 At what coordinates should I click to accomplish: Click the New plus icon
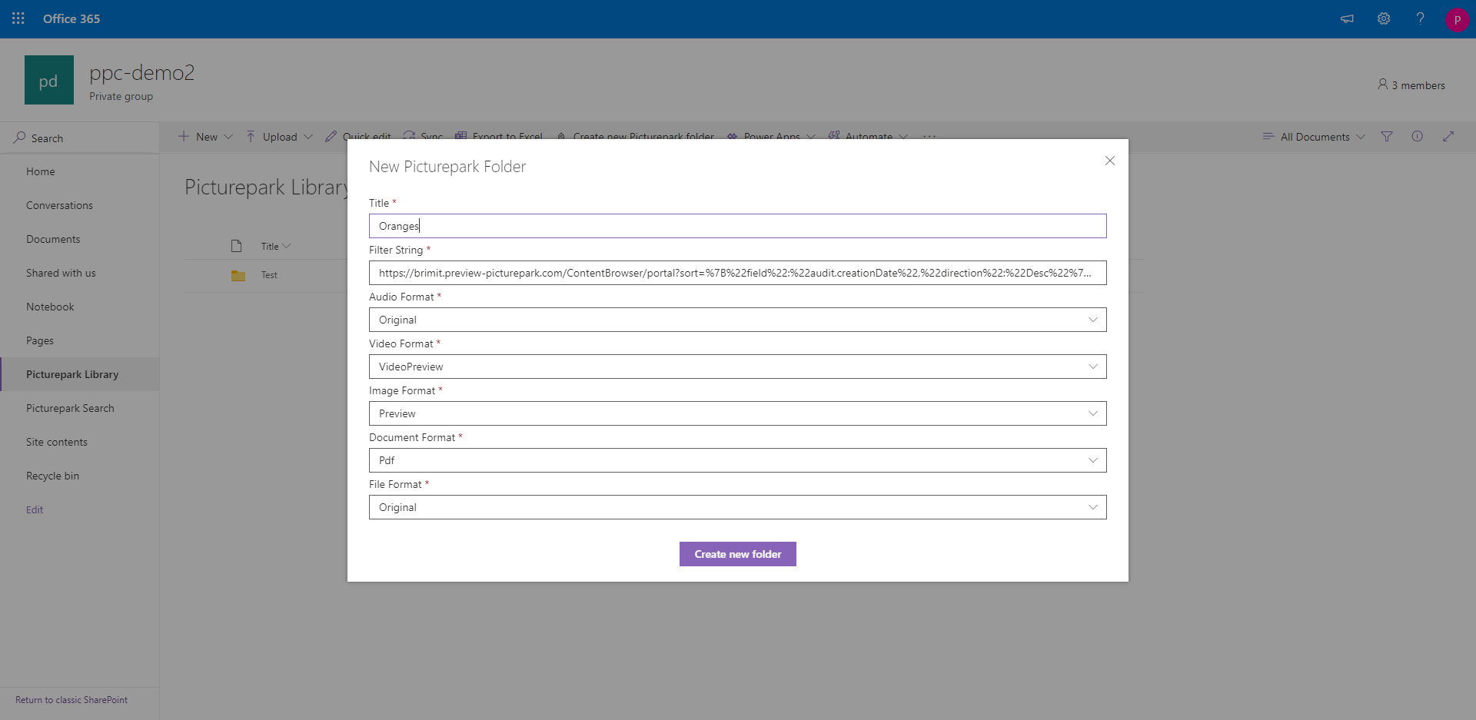tap(184, 137)
